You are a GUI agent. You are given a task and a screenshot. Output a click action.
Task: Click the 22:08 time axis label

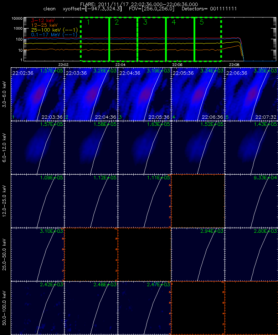coord(234,65)
